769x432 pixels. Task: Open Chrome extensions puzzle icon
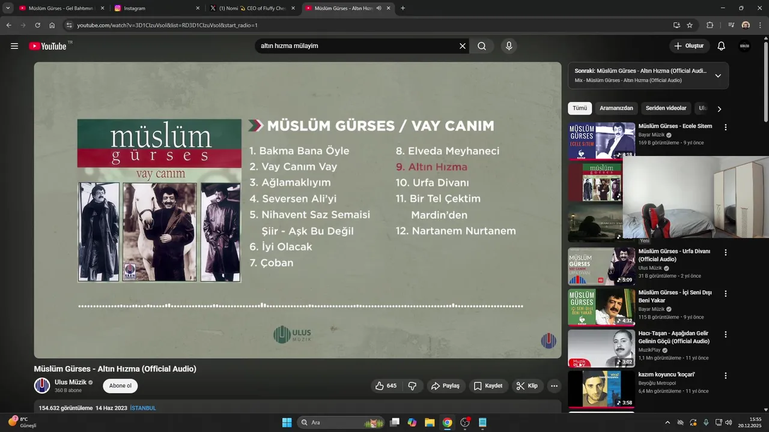point(710,25)
